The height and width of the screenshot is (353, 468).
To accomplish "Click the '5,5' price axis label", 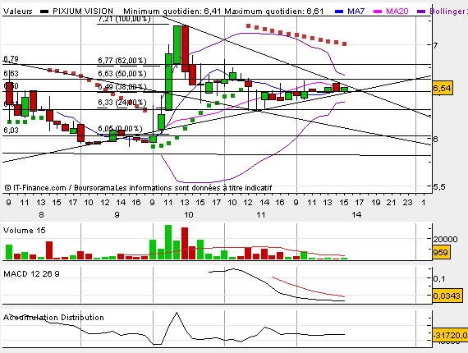I will [x=439, y=187].
